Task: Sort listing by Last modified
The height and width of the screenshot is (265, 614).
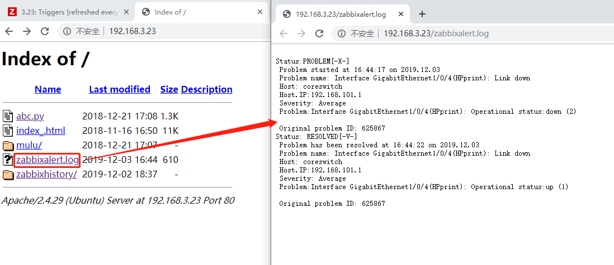Action: coord(120,89)
